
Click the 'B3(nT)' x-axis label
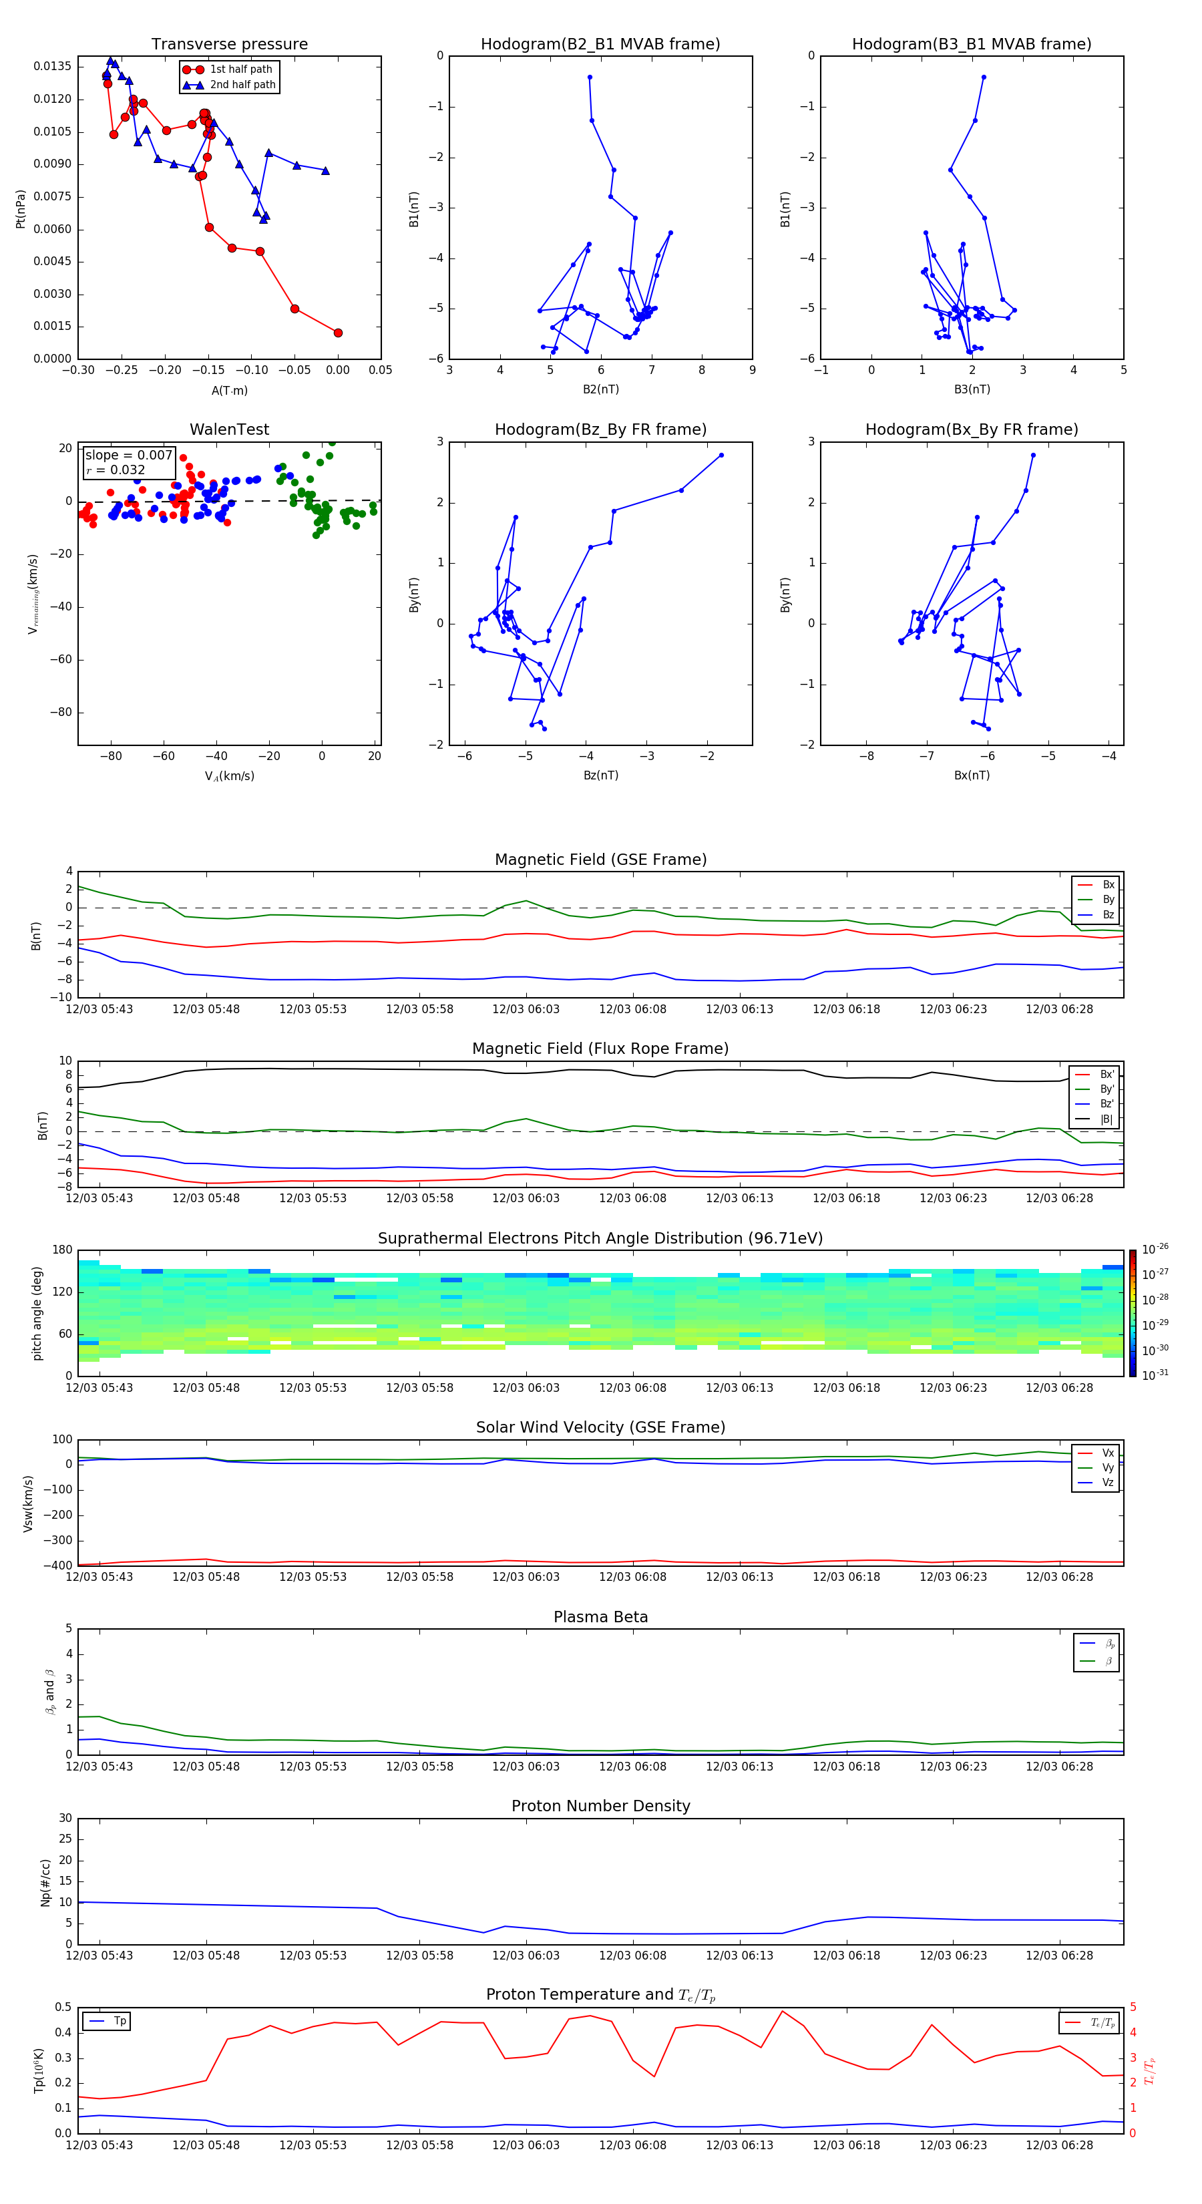pyautogui.click(x=972, y=389)
